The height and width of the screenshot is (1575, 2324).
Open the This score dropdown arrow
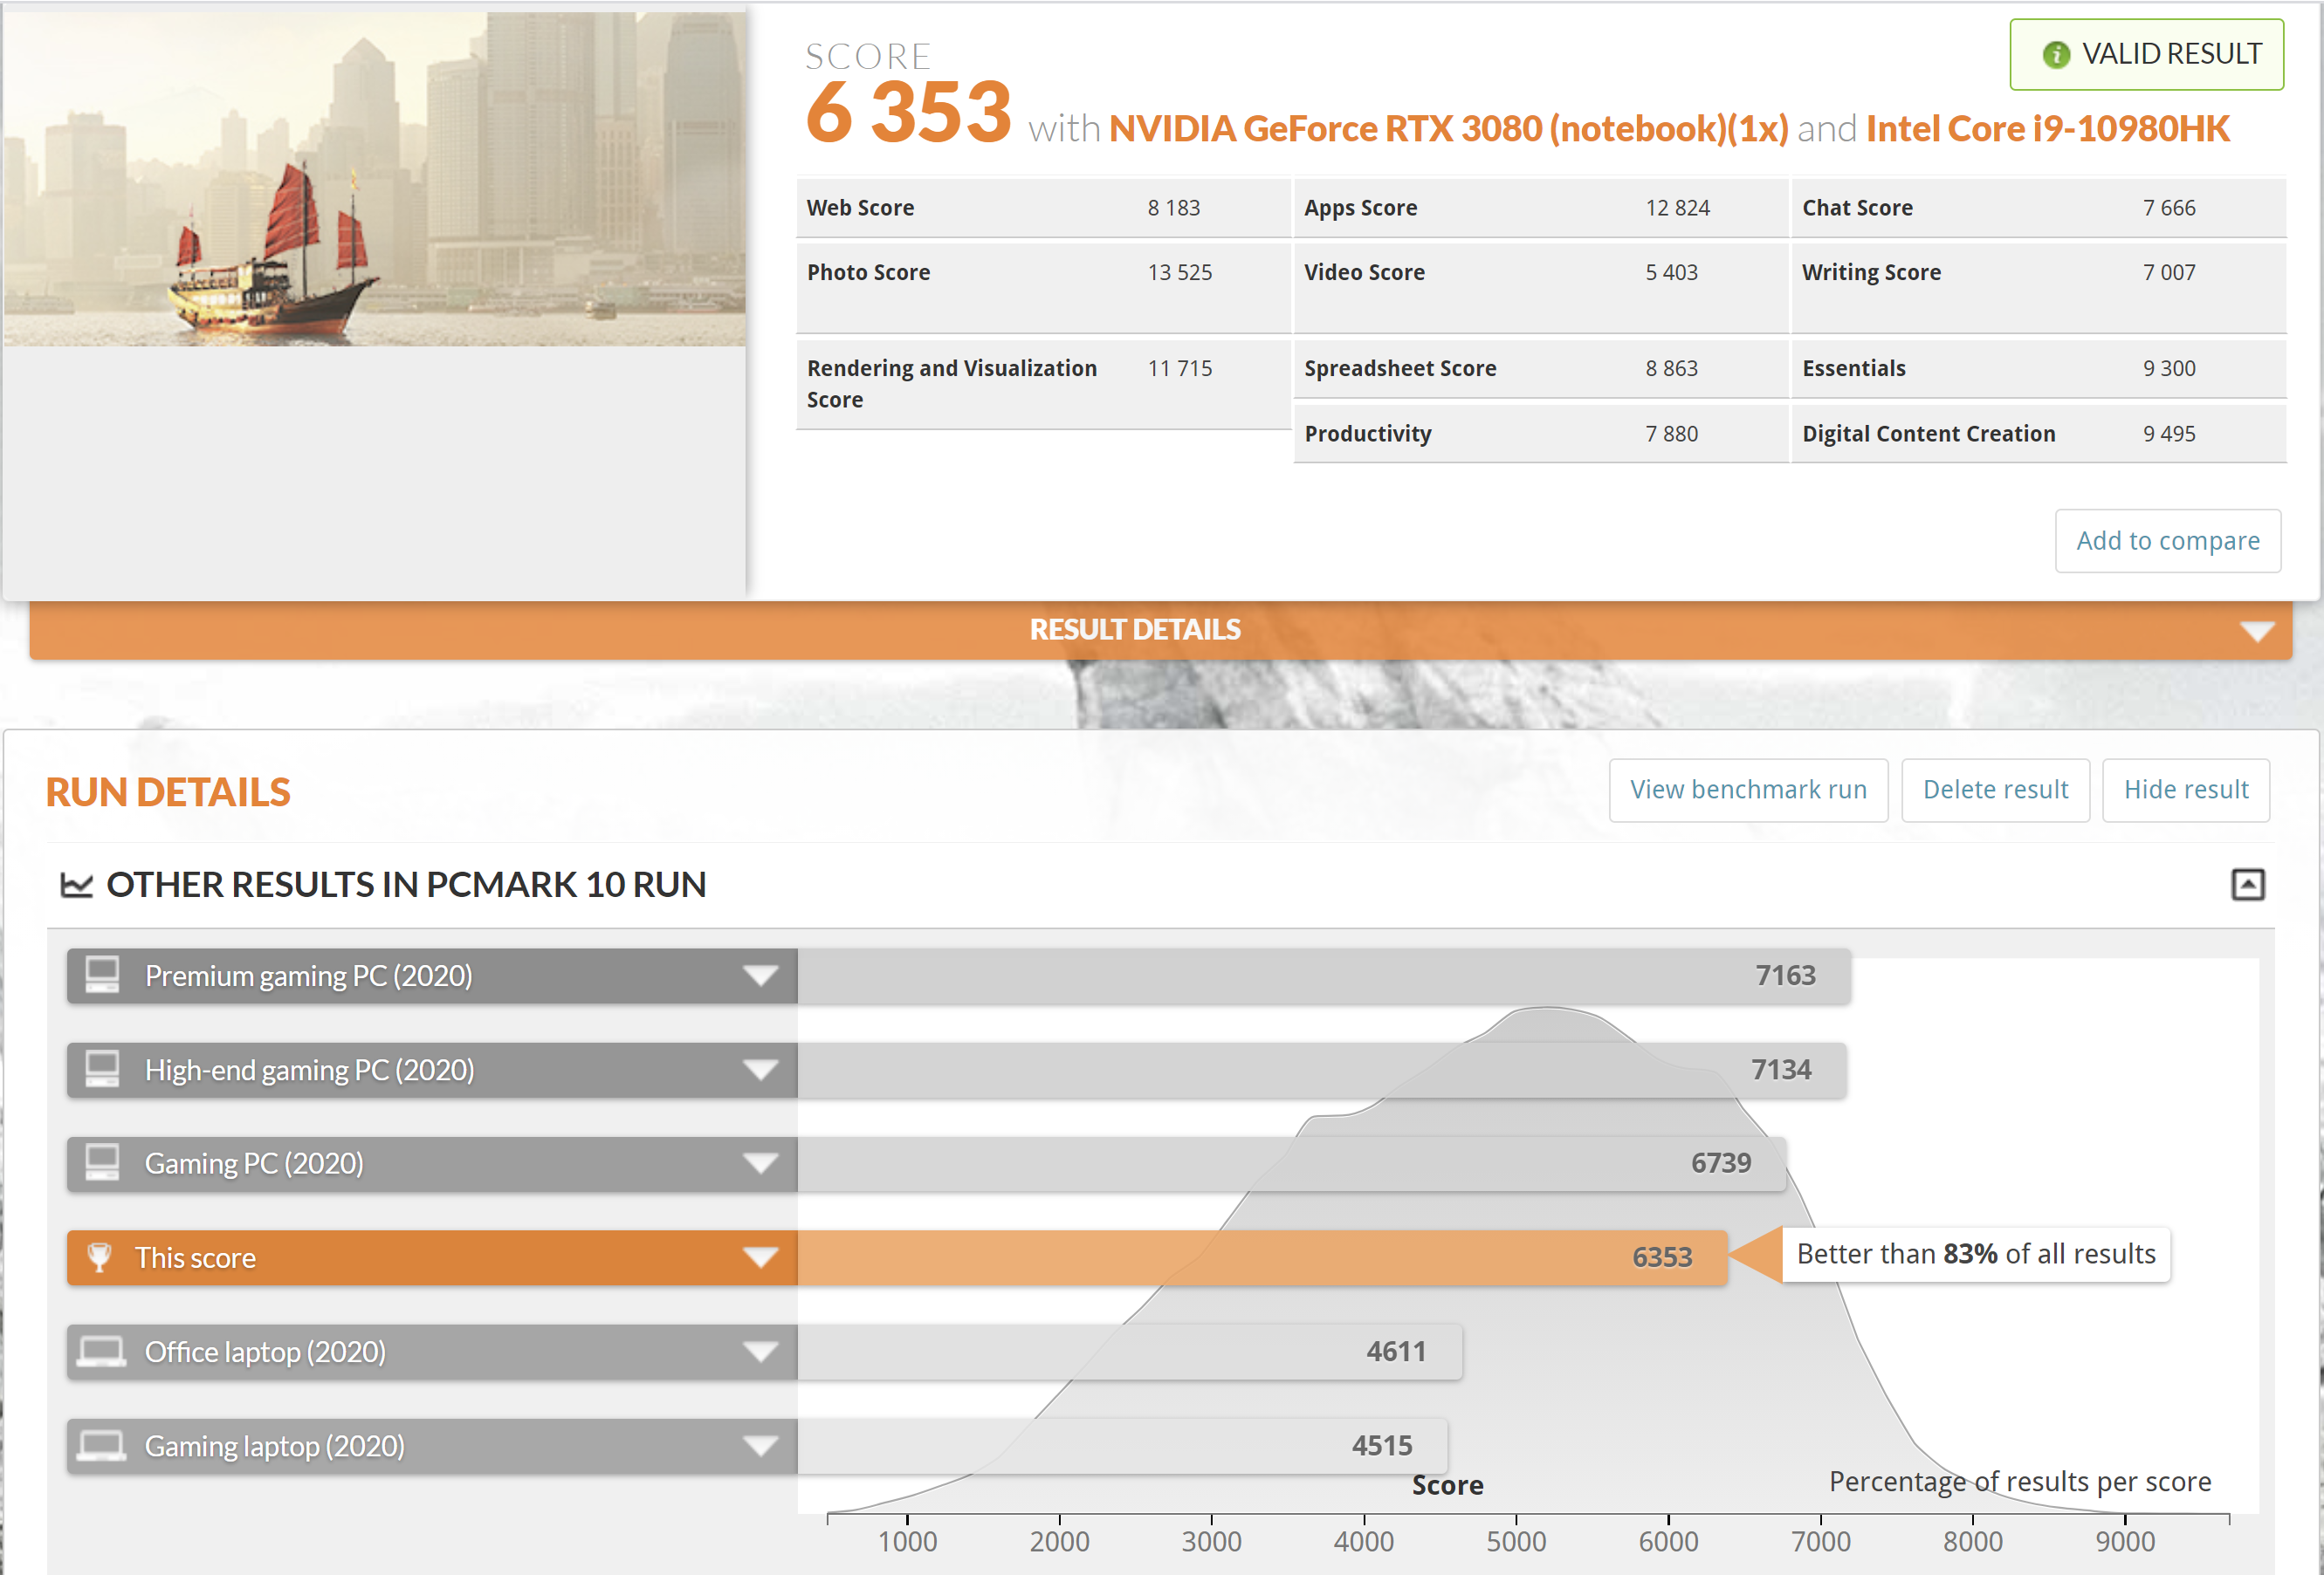pyautogui.click(x=760, y=1257)
